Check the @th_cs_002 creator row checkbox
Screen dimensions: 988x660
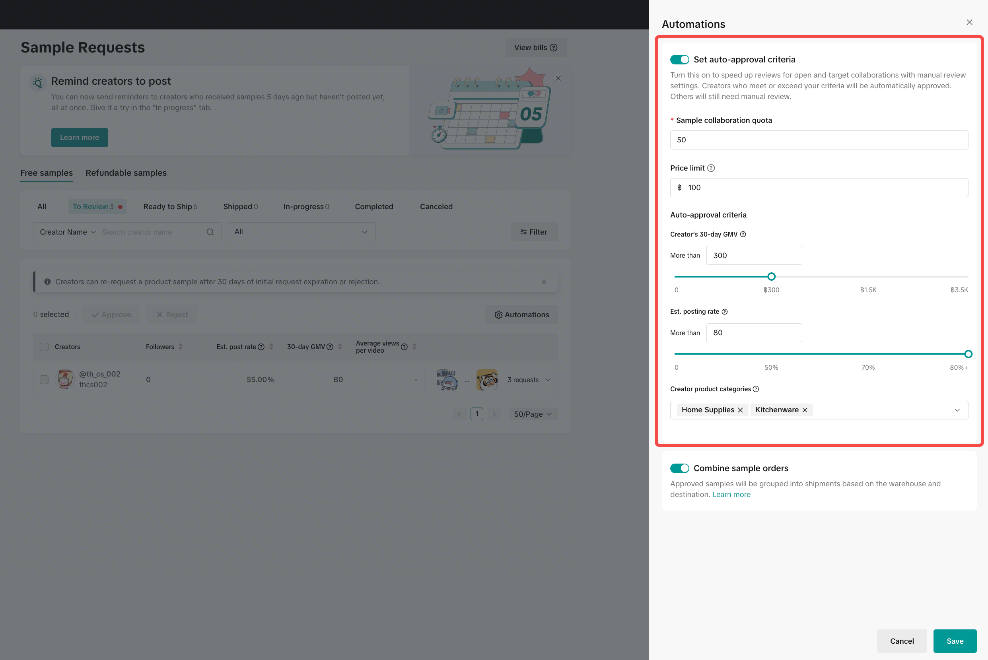point(44,380)
